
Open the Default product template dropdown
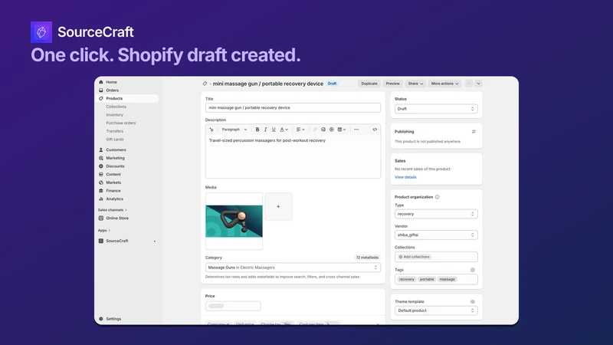coord(436,310)
